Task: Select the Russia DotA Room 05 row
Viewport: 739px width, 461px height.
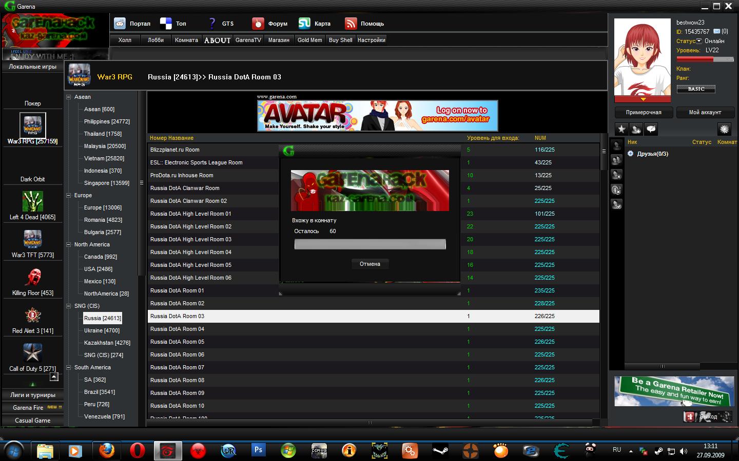Action: 374,342
